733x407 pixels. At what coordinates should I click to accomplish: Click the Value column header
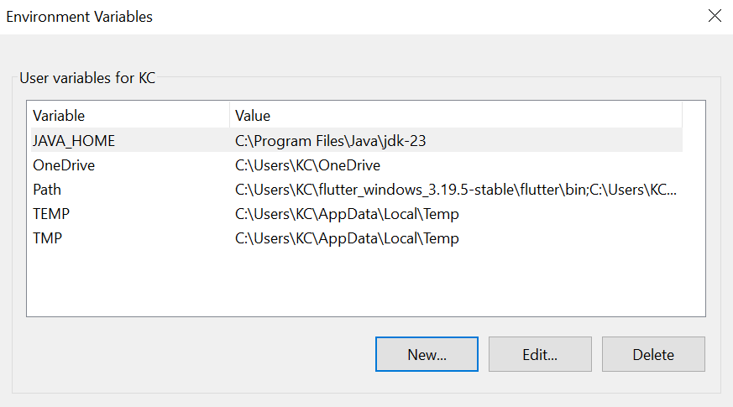253,116
